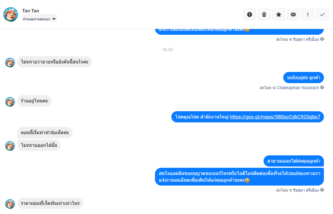Click the สามารถออกได้ค่ะคุณลูกค้า bubble
This screenshot has width=333, height=214.
[x=294, y=161]
